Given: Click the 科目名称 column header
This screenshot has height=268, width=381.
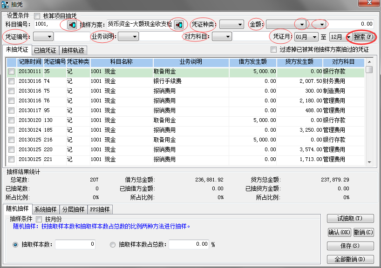Looking at the screenshot, I should coord(122,62).
